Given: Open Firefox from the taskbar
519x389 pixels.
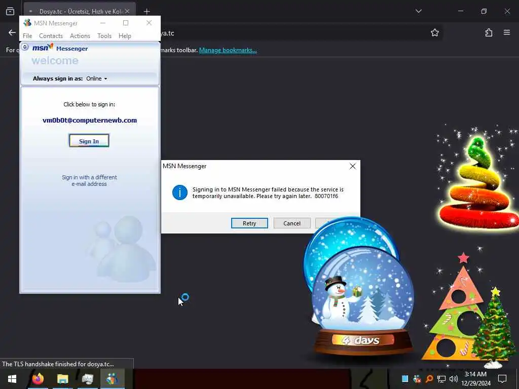Looking at the screenshot, I should 38,379.
